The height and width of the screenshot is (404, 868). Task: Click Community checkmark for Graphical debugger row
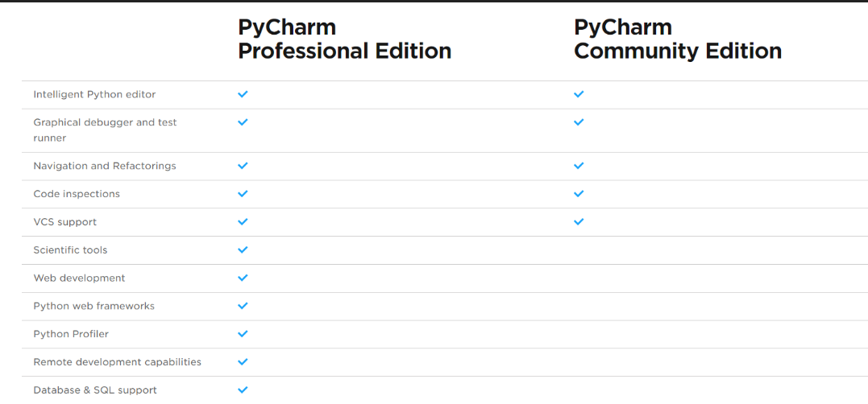click(578, 122)
